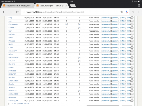Image resolution: width=142 pixels, height=106 pixels.
Task: Open the Costavaldes user profile
Action: [x=13, y=24]
